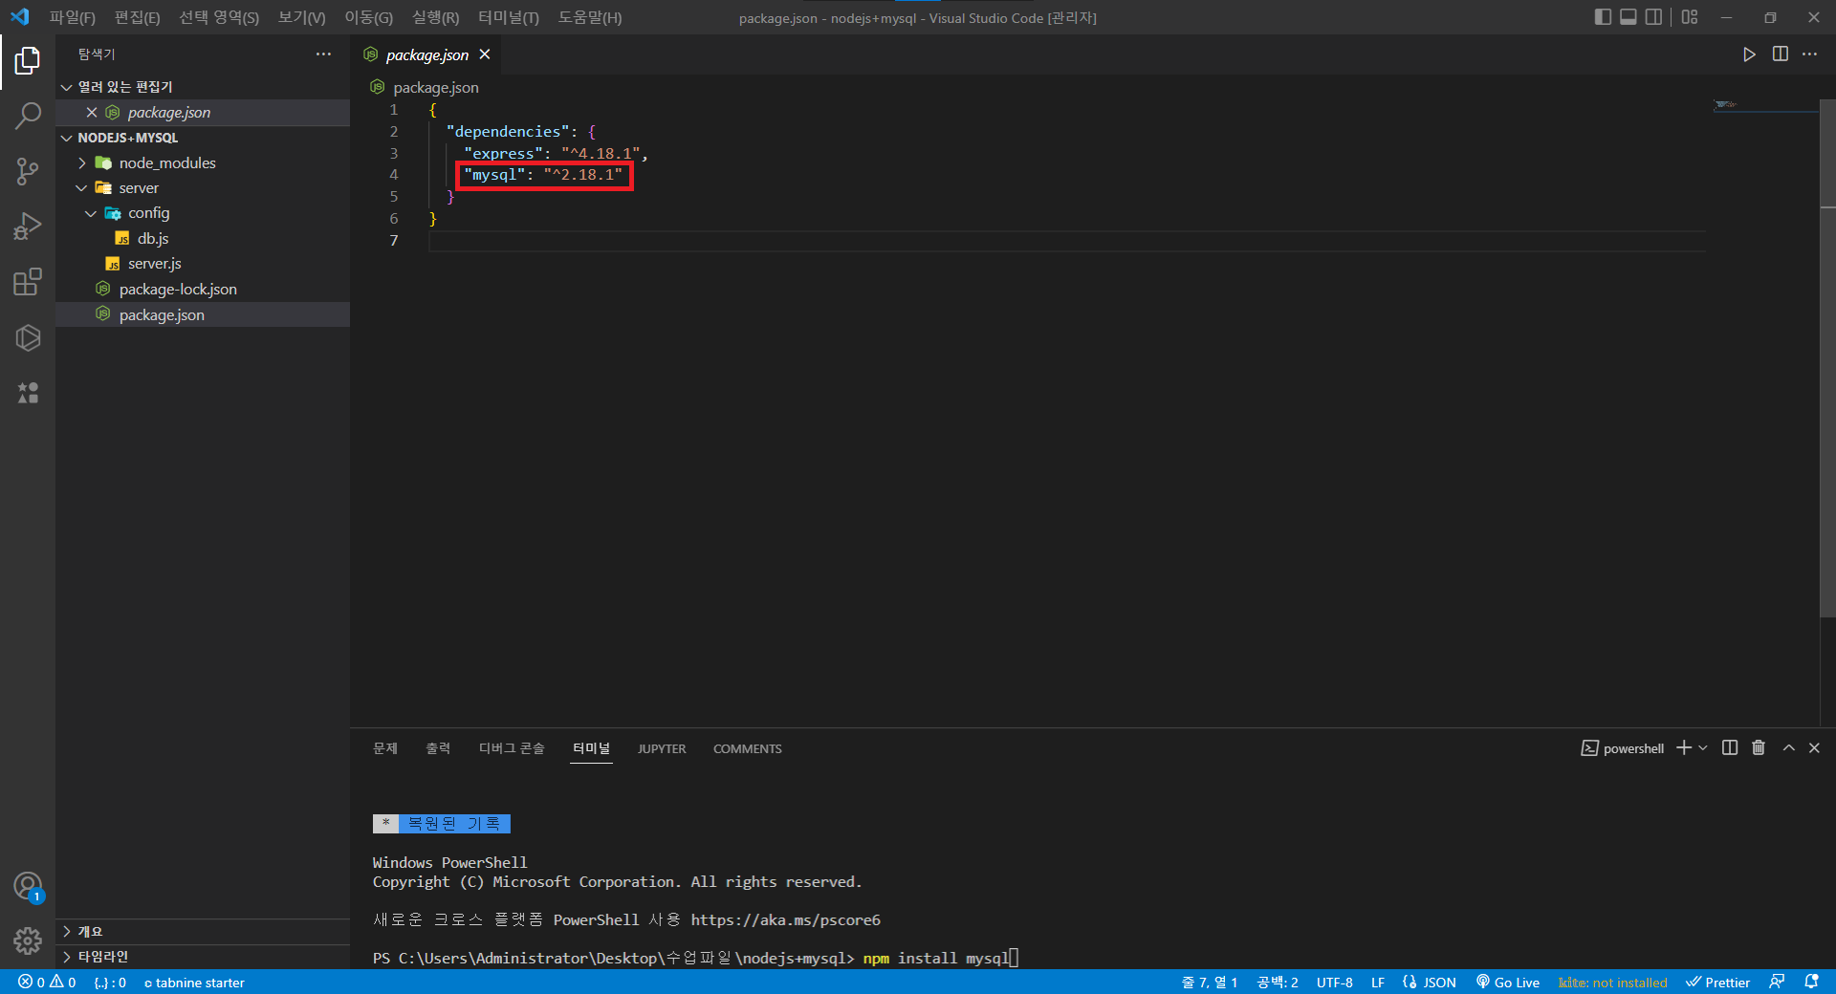Image resolution: width=1836 pixels, height=994 pixels.
Task: Open editor More Actions ellipsis
Action: coord(1810,54)
